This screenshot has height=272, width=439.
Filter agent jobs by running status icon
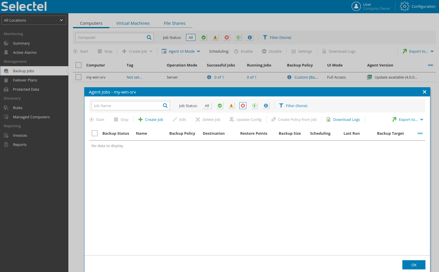pyautogui.click(x=254, y=106)
